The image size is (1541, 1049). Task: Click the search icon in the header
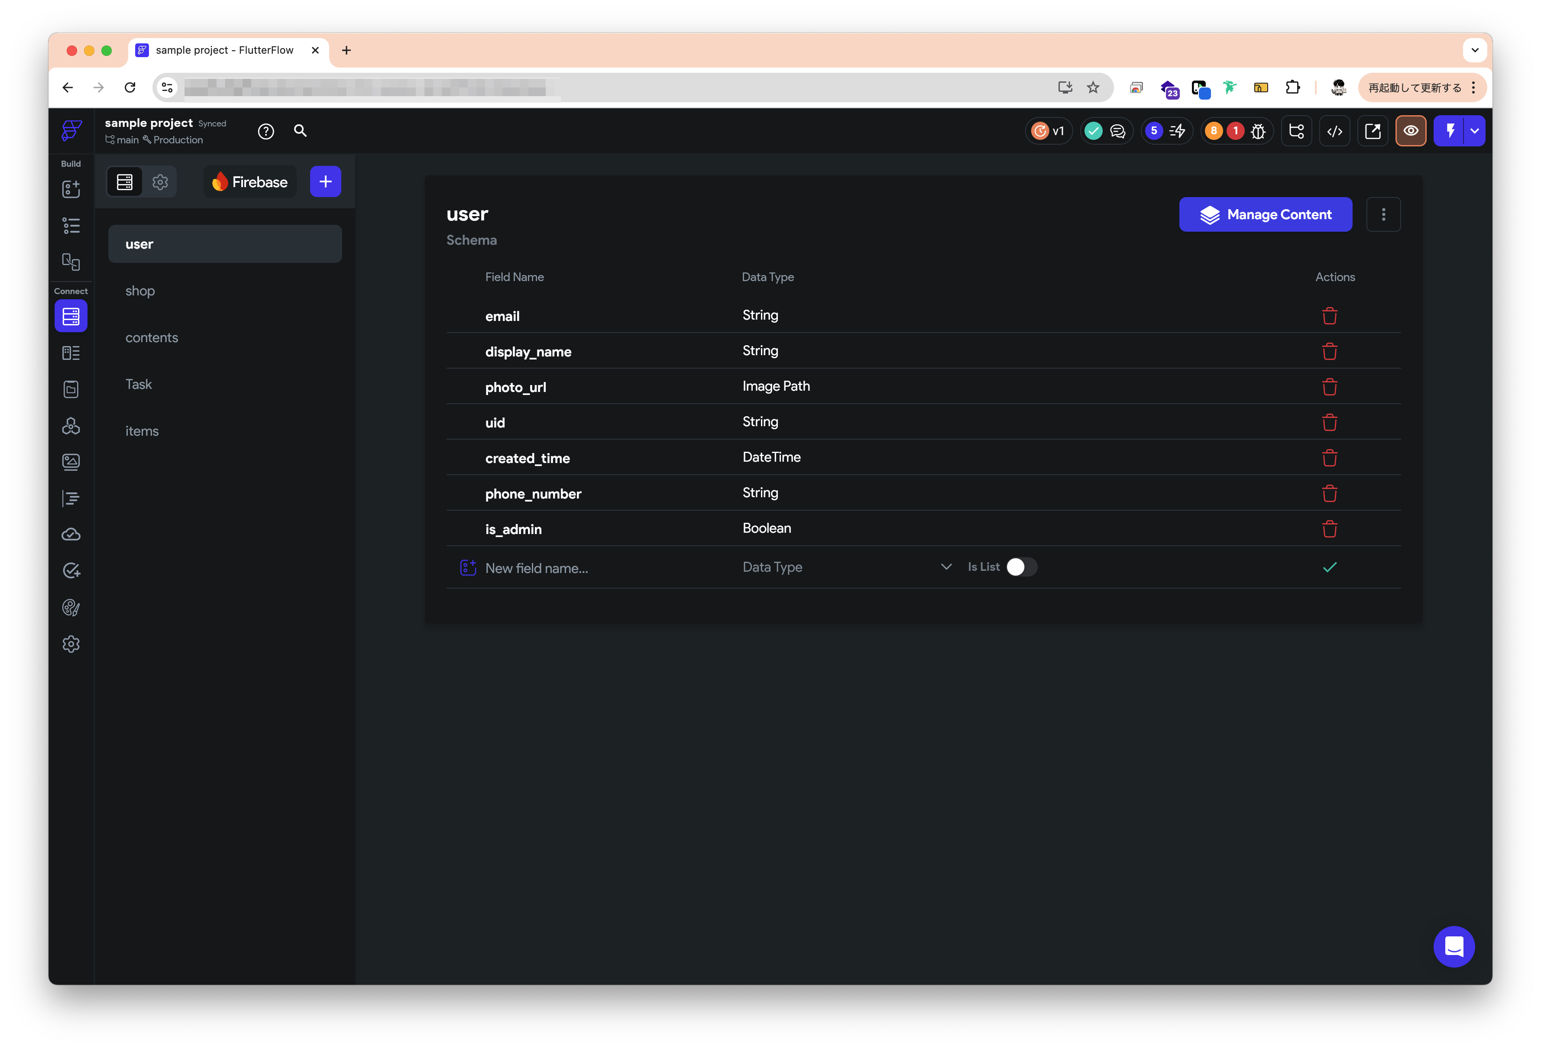pyautogui.click(x=301, y=131)
